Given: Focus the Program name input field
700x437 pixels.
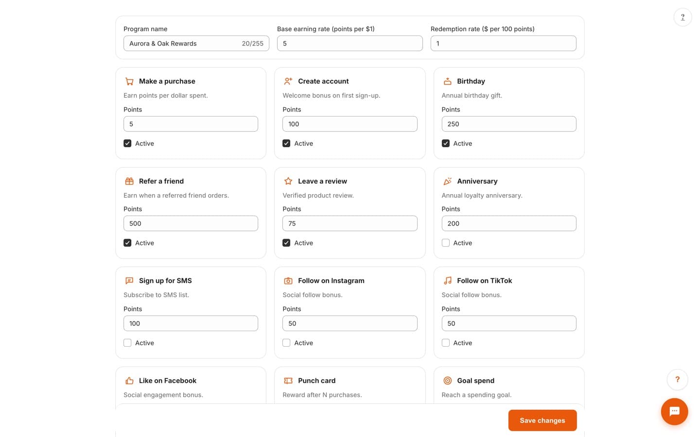Looking at the screenshot, I should coord(196,43).
